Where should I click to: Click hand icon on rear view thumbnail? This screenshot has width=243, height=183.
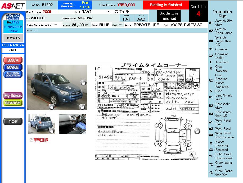pos(51,130)
